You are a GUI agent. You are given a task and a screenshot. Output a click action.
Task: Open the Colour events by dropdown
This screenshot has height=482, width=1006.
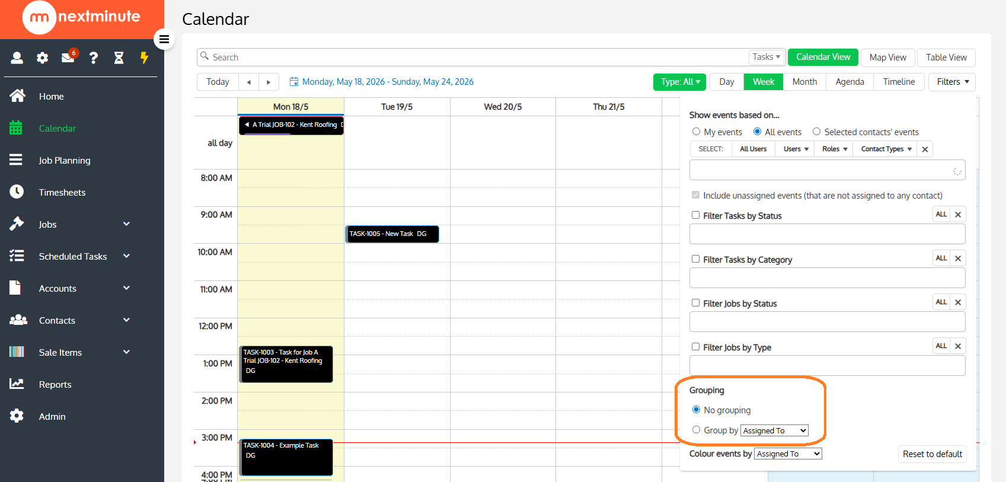point(788,454)
